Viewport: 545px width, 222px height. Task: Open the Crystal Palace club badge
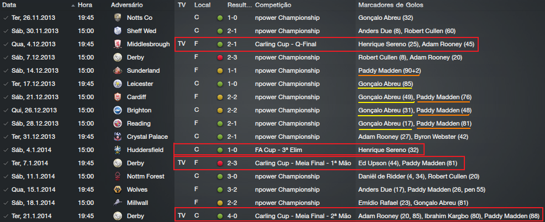click(x=117, y=137)
